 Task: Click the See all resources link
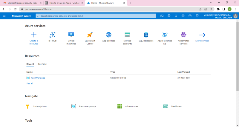(x=30, y=83)
